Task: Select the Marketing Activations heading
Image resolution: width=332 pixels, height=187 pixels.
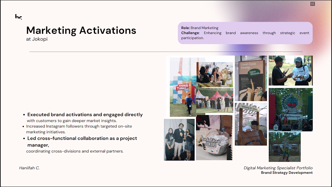Action: 81,30
